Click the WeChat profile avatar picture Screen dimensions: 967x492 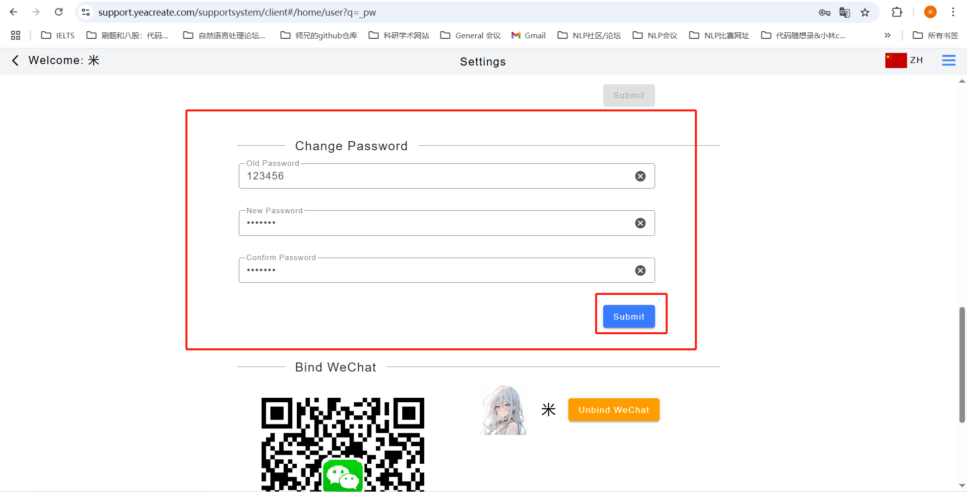click(503, 410)
